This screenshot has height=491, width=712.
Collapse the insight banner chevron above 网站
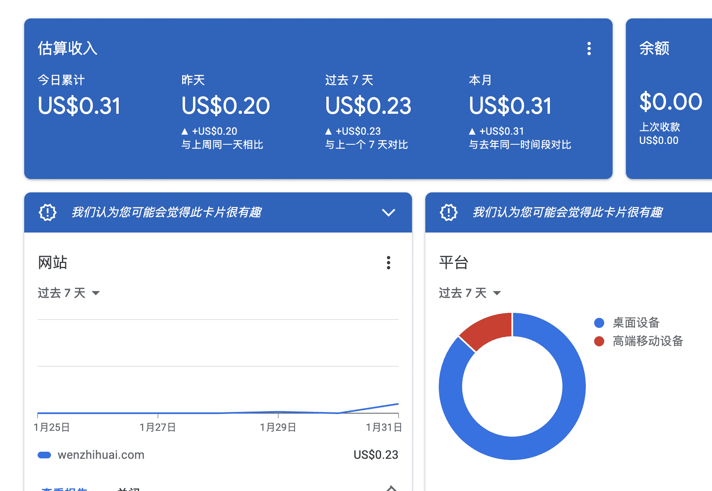(388, 212)
